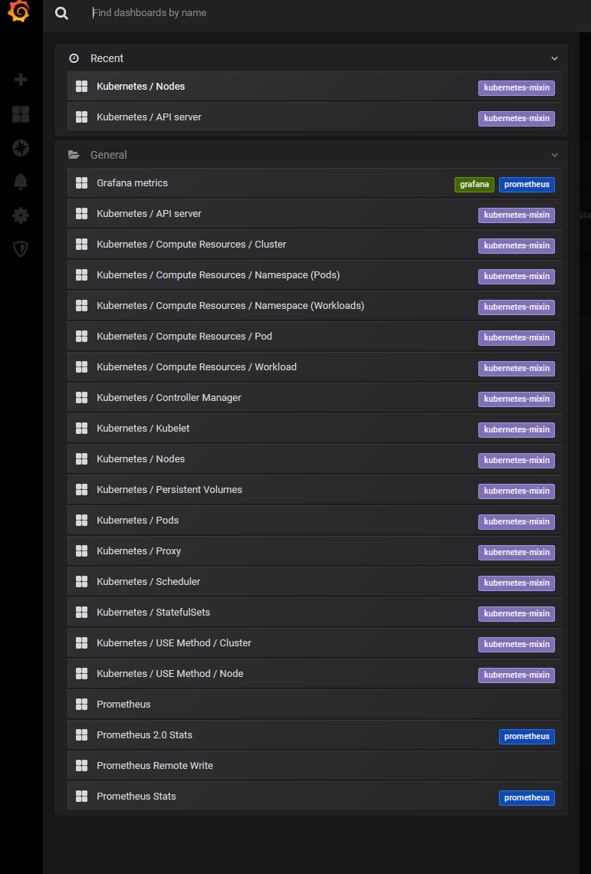This screenshot has height=874, width=591.
Task: Open the Alerting bell icon
Action: 21,181
